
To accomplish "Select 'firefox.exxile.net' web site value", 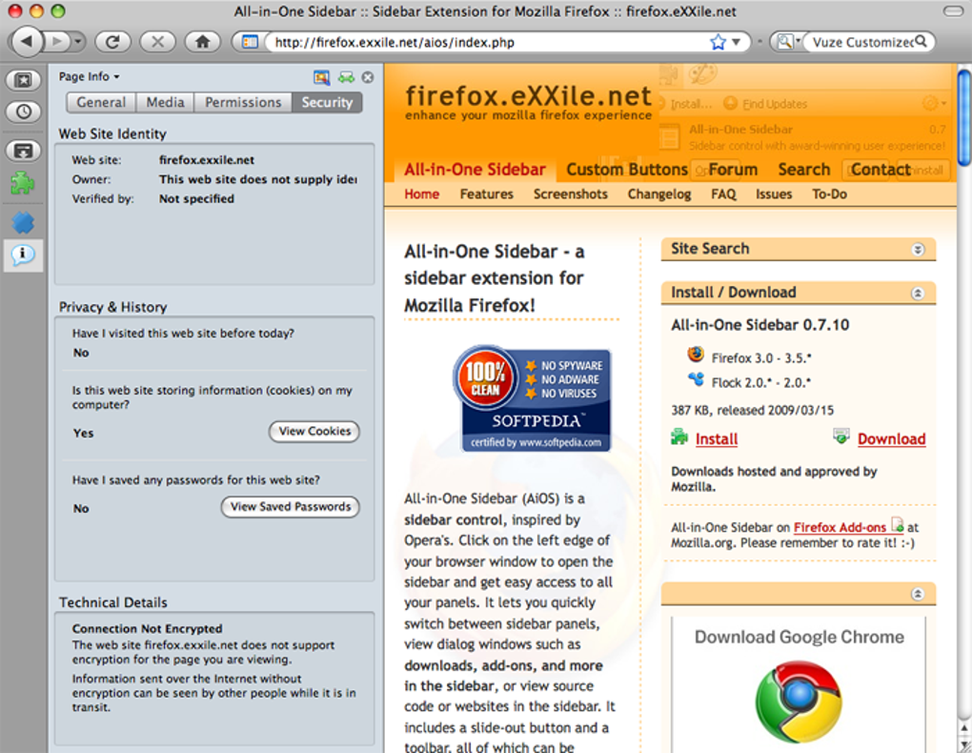I will 207,160.
